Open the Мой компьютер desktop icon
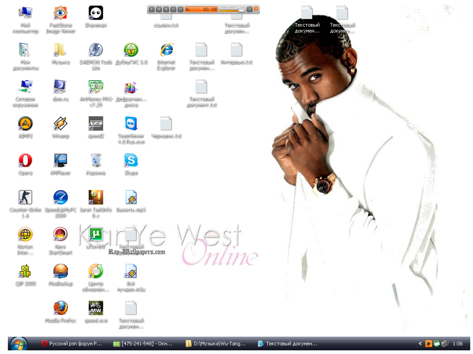Image resolution: width=473 pixels, height=354 pixels. click(25, 19)
